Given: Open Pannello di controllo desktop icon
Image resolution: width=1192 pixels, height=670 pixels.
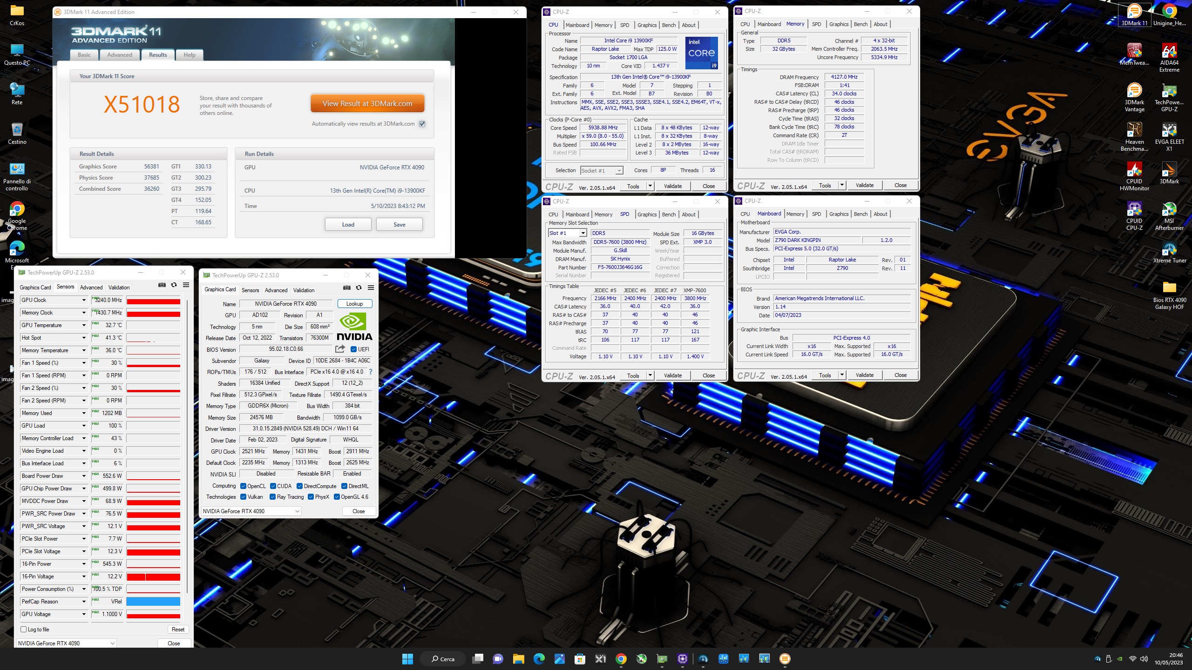Looking at the screenshot, I should point(17,177).
